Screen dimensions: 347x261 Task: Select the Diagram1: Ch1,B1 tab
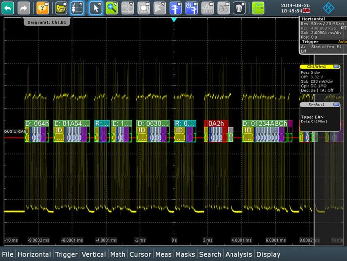(47, 22)
